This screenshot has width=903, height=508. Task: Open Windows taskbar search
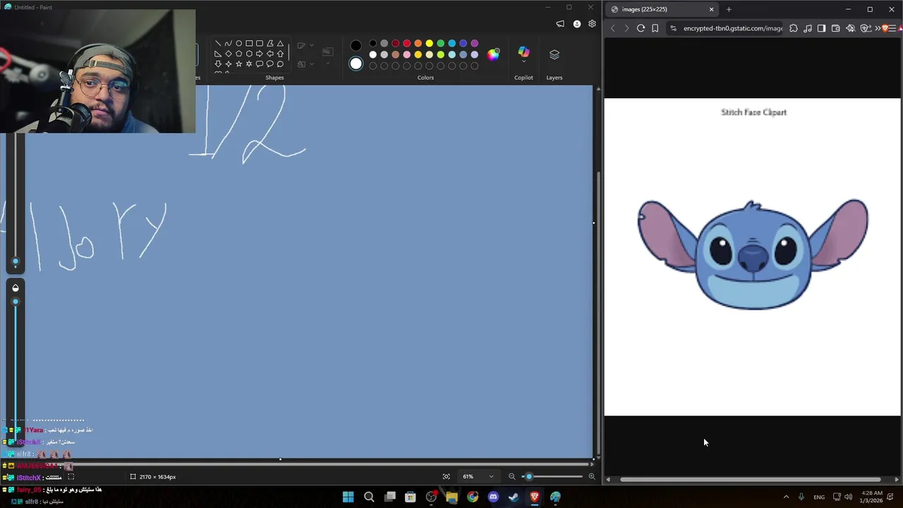pyautogui.click(x=369, y=497)
